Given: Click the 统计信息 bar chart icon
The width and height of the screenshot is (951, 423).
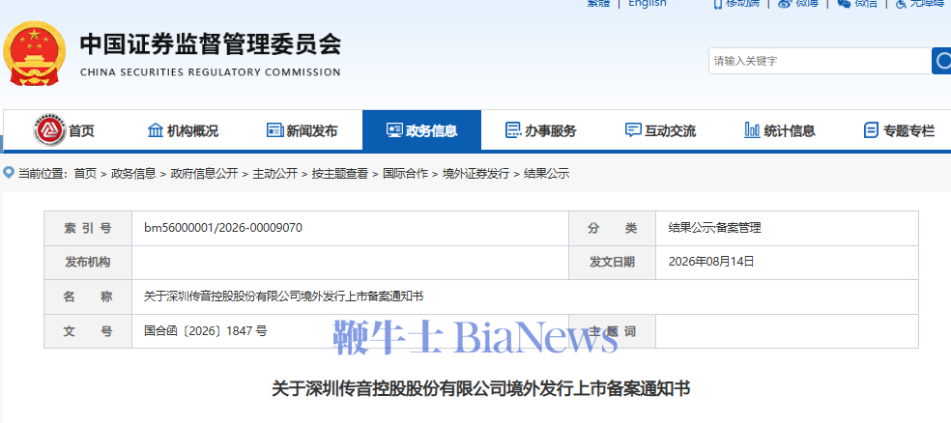Looking at the screenshot, I should [x=752, y=130].
